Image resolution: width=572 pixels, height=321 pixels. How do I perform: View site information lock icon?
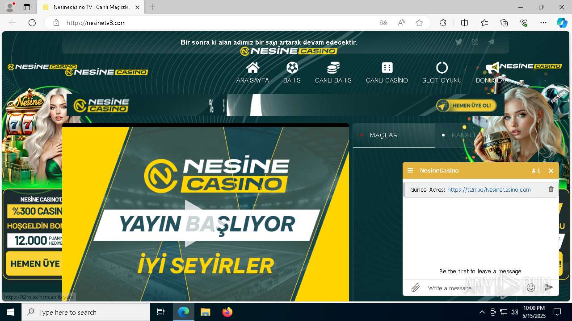click(x=56, y=23)
